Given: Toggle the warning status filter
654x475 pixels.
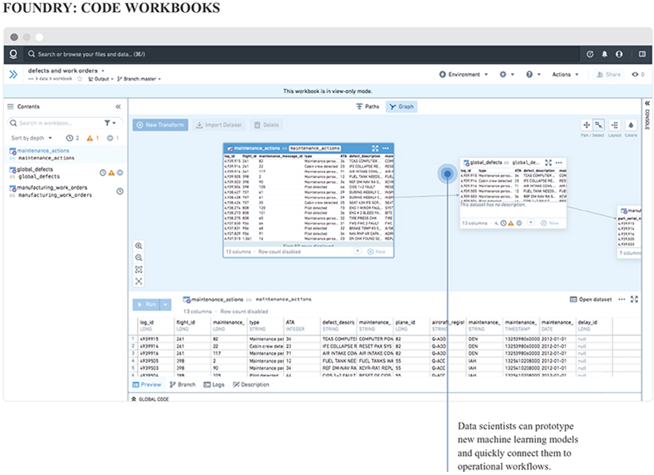Looking at the screenshot, I should coord(91,138).
